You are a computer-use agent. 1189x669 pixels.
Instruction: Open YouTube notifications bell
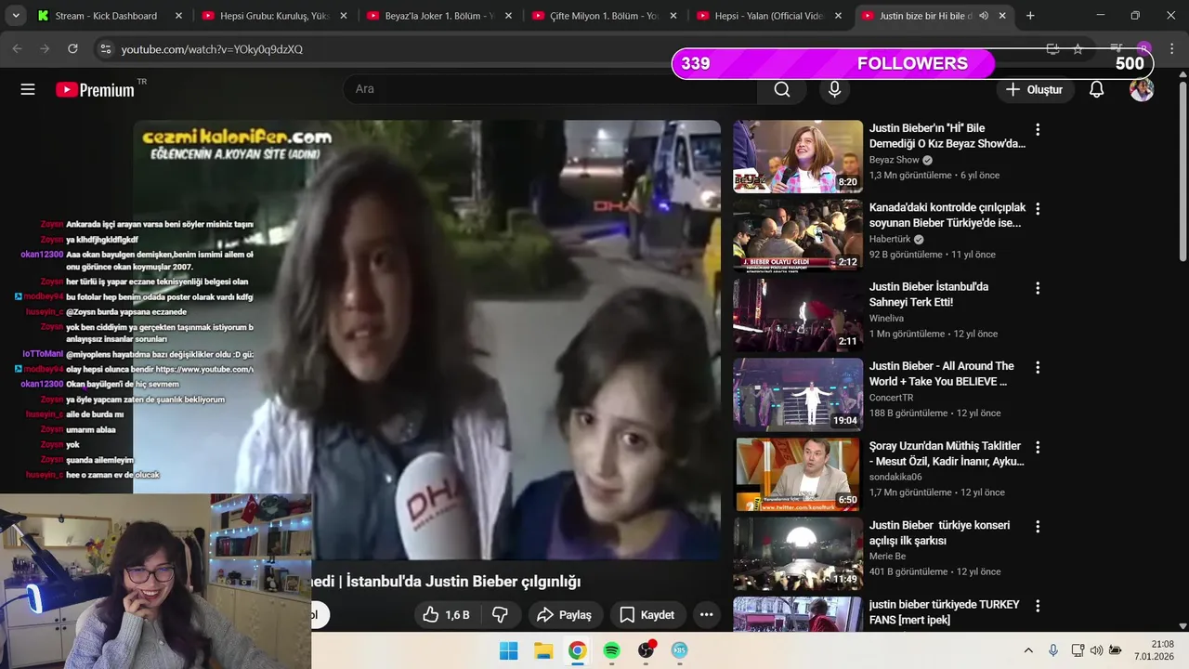(x=1096, y=89)
